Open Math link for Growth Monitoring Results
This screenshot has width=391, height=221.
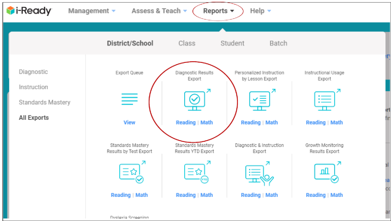tap(336, 195)
